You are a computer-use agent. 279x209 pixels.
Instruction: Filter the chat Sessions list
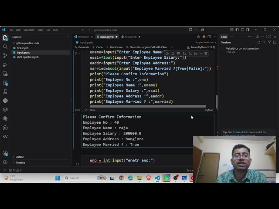(269, 42)
